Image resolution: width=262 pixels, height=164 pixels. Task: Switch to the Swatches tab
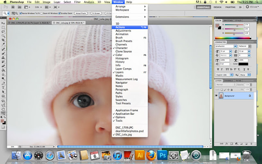[x=228, y=20]
